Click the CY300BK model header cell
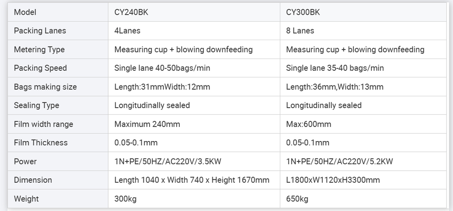 coord(302,12)
